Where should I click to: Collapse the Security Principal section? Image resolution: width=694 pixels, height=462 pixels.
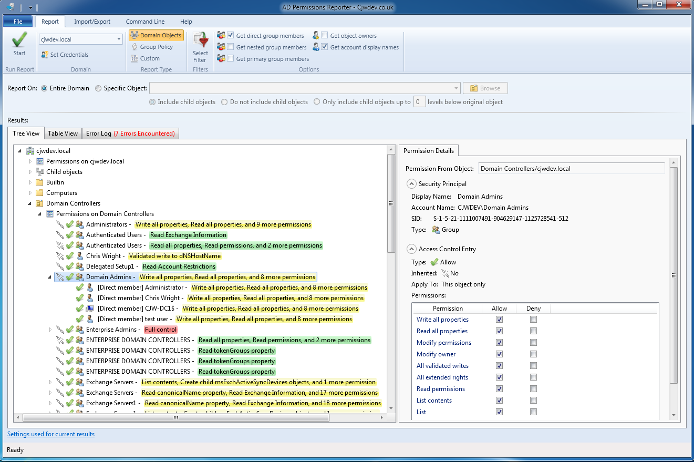pyautogui.click(x=411, y=184)
